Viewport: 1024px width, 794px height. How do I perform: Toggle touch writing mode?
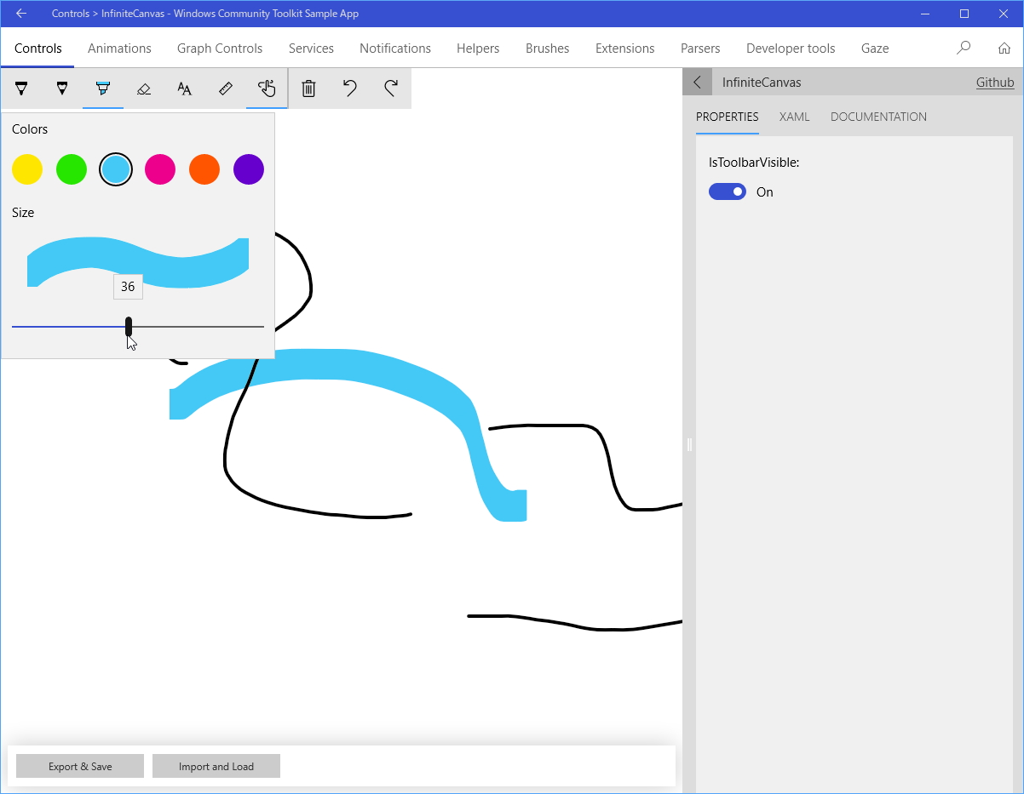click(x=267, y=88)
